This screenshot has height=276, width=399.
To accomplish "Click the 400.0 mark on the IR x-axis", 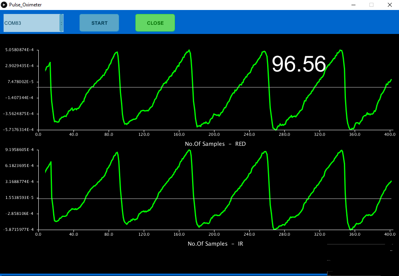I will pyautogui.click(x=390, y=235).
